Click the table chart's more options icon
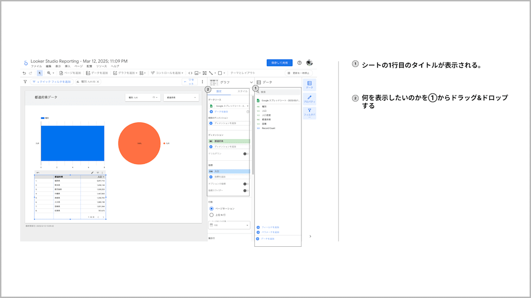 coord(102,173)
